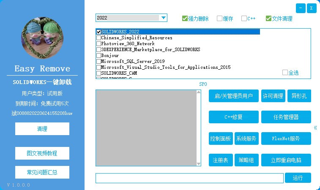Check Microsoft_Visual_Studio_Tools_for_Applications_2015 item
The image size is (320, 190).
[x=98, y=67]
